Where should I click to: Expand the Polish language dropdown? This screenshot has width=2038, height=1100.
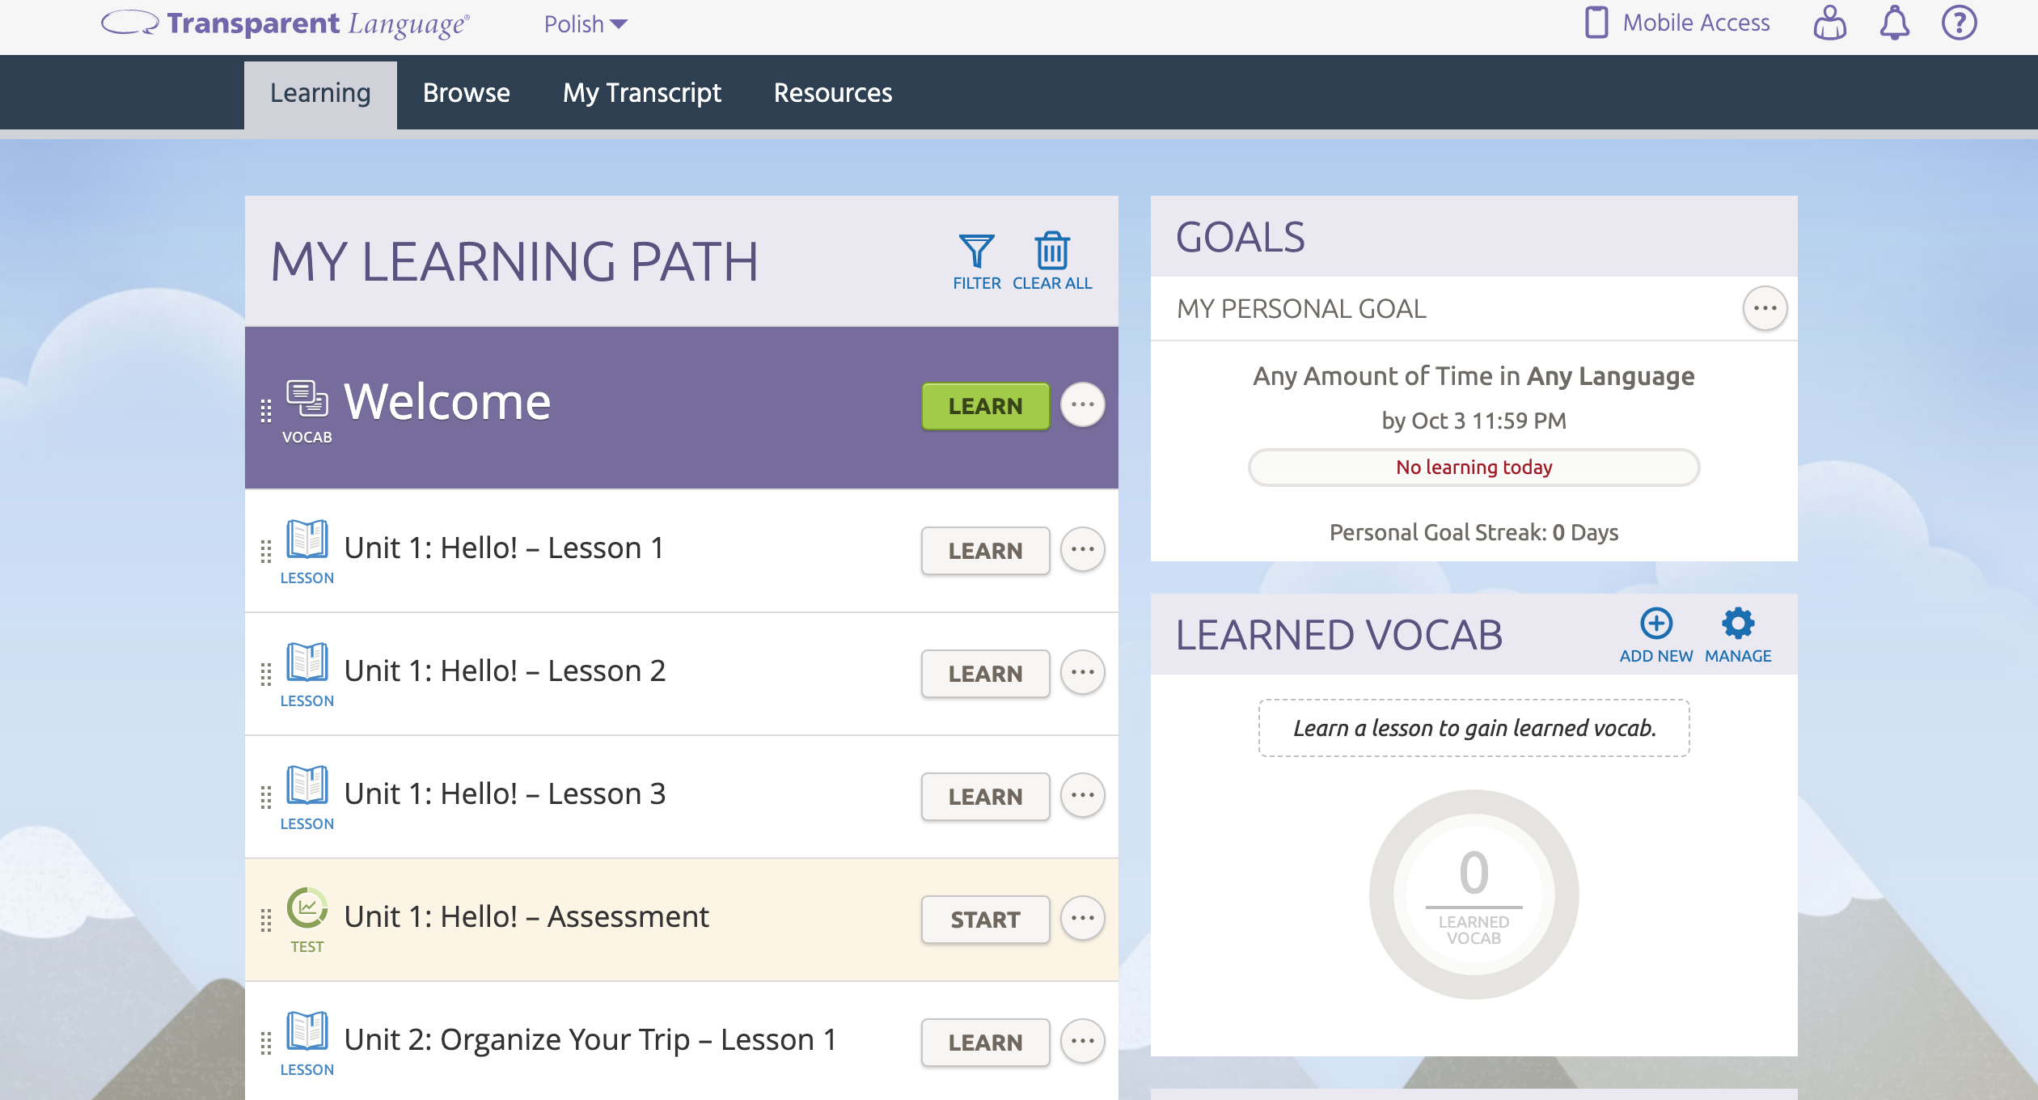pos(586,24)
